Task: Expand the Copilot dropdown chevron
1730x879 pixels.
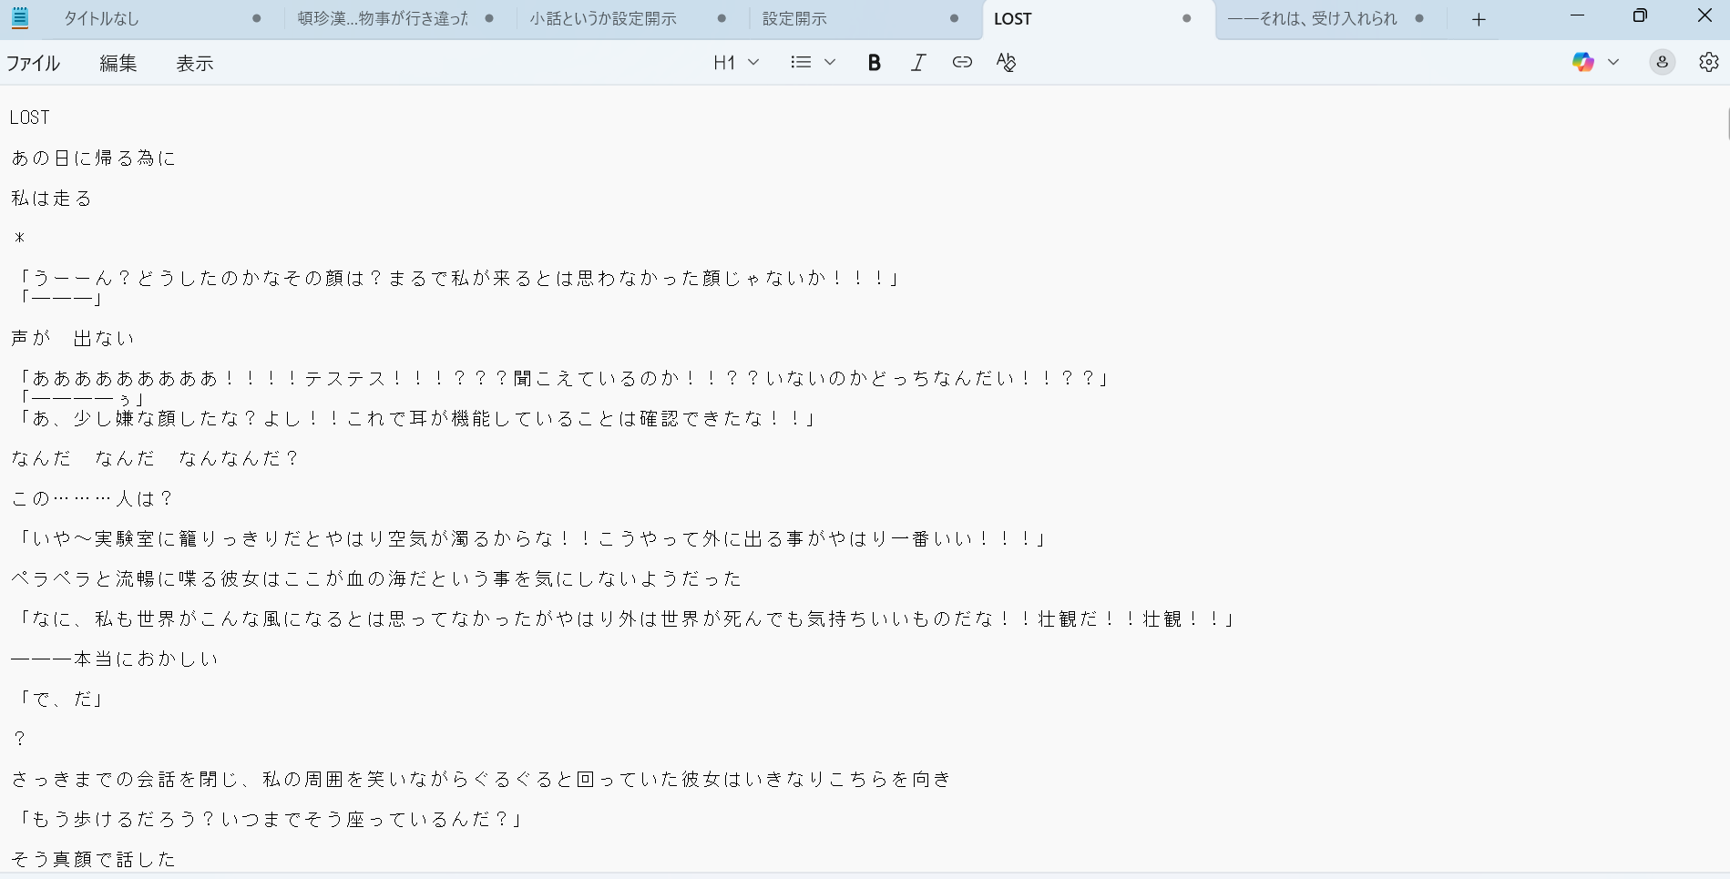Action: click(1613, 62)
